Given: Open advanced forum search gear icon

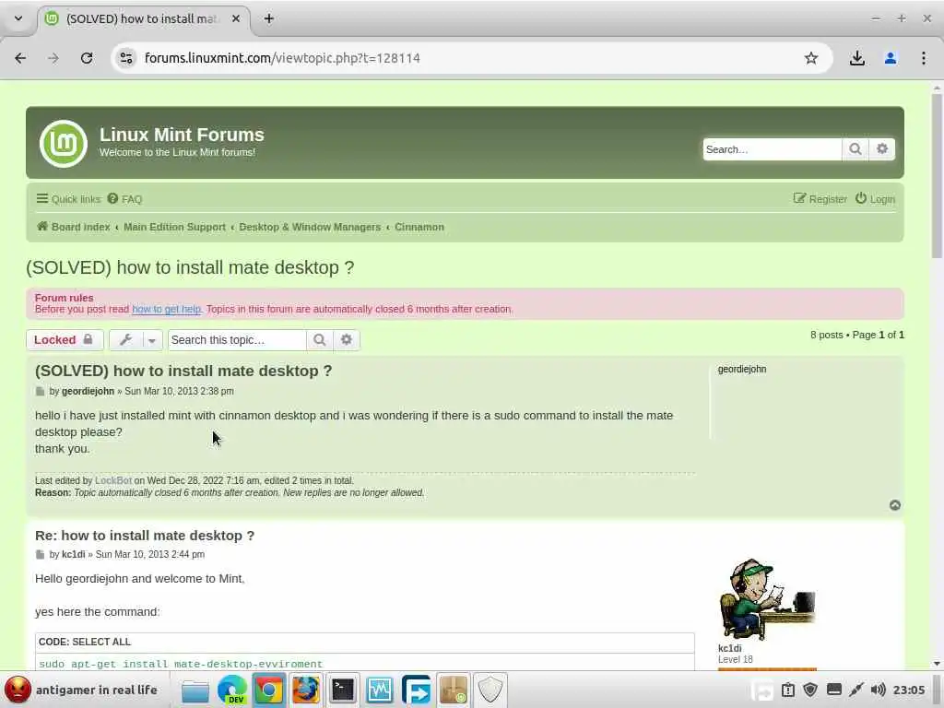Looking at the screenshot, I should coord(882,149).
